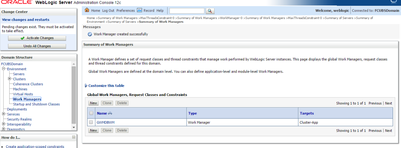Screen dimensions: 401x148
Task: Focus the search text field
Action: (187, 11)
